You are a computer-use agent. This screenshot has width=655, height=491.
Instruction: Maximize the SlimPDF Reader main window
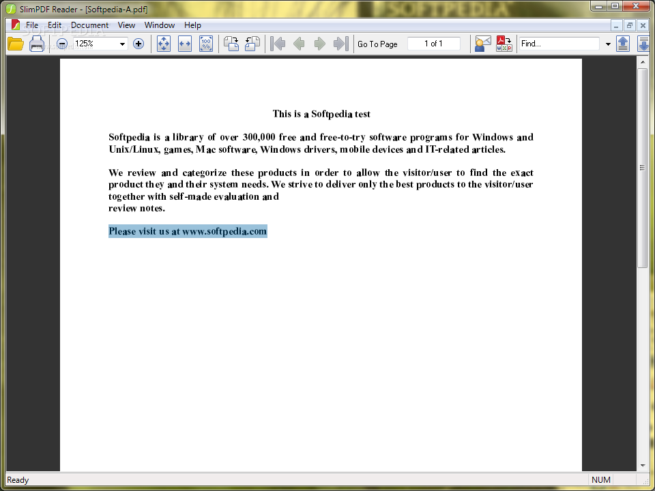tap(615, 6)
